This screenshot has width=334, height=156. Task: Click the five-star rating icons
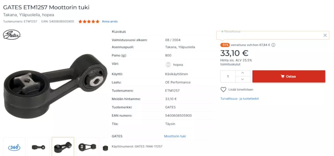point(89,21)
